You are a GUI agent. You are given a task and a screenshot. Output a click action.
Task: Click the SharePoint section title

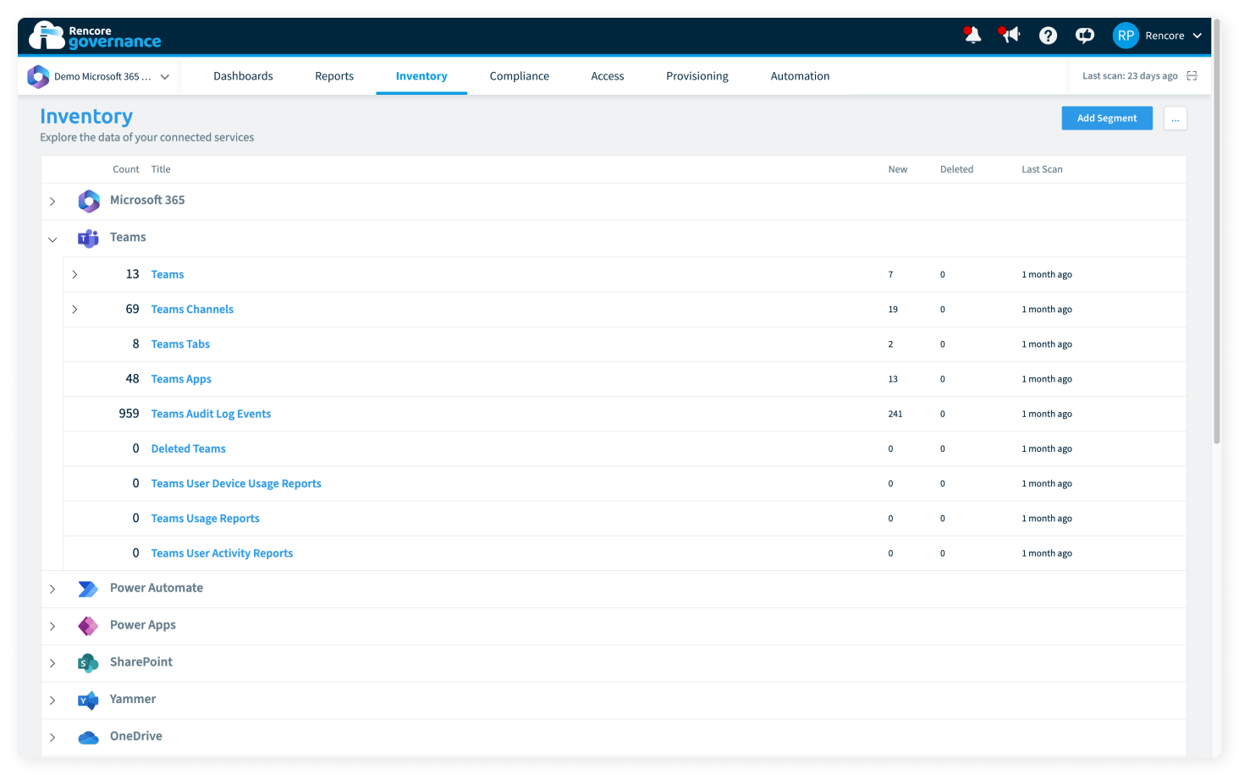pyautogui.click(x=141, y=662)
